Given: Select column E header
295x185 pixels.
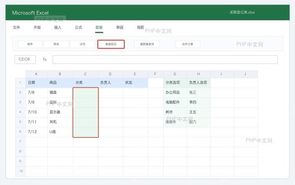Looking at the screenshot, I should (135, 74).
